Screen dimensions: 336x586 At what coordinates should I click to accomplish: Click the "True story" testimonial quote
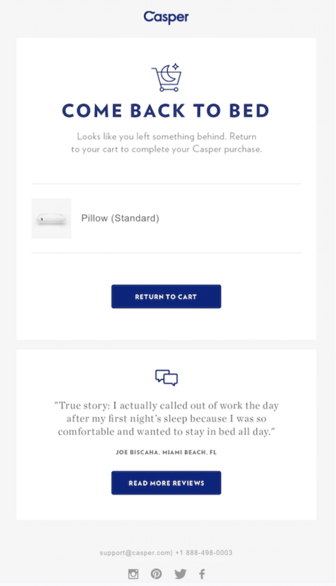[x=166, y=418]
